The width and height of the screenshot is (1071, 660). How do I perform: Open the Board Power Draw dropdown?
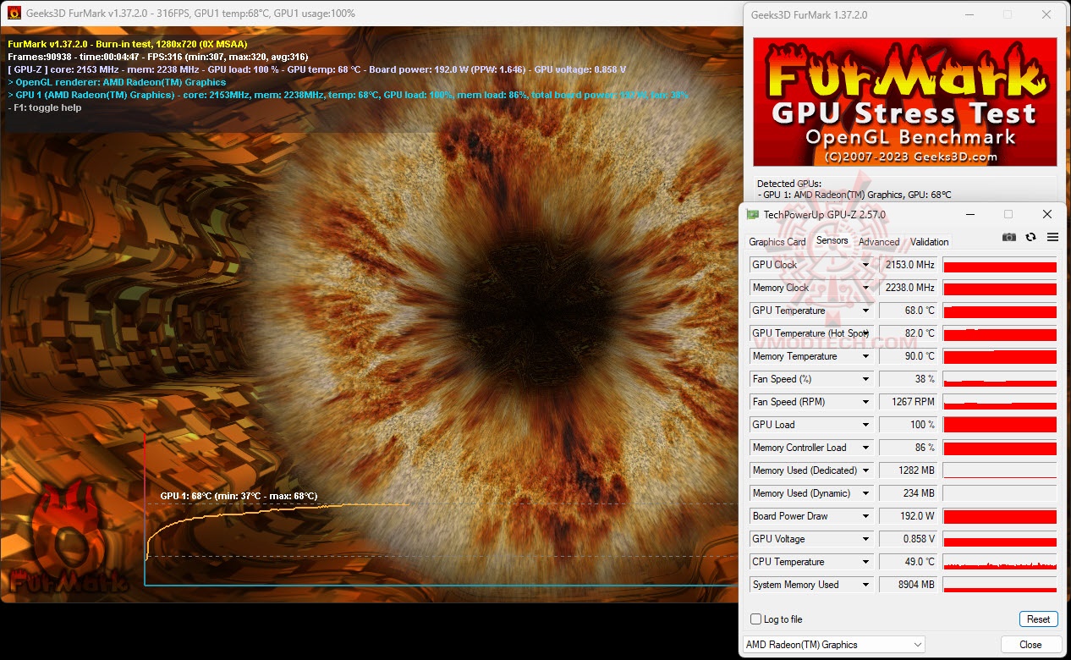865,516
